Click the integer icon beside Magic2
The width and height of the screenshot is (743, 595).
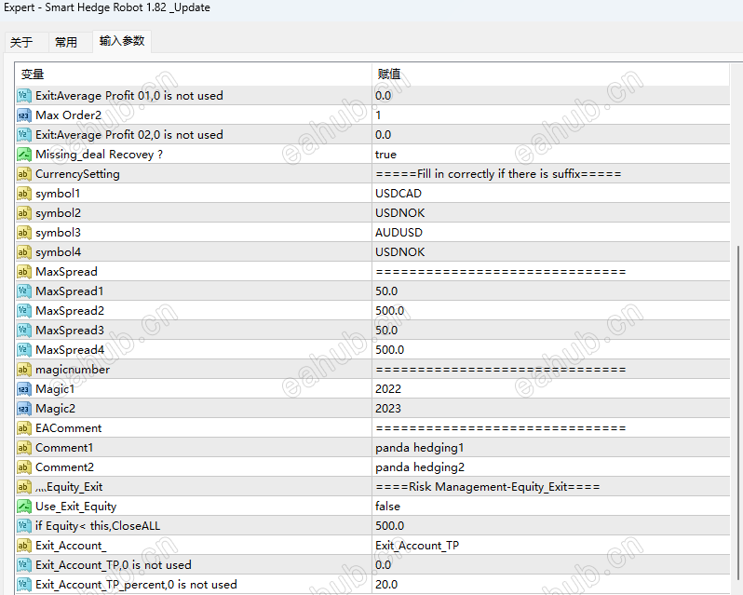click(24, 409)
